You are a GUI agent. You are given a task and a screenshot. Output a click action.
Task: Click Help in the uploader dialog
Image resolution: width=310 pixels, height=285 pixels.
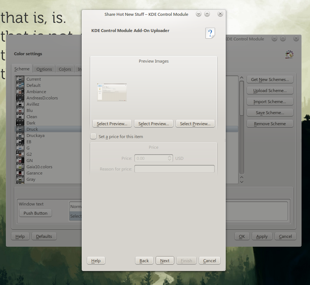[x=96, y=261]
